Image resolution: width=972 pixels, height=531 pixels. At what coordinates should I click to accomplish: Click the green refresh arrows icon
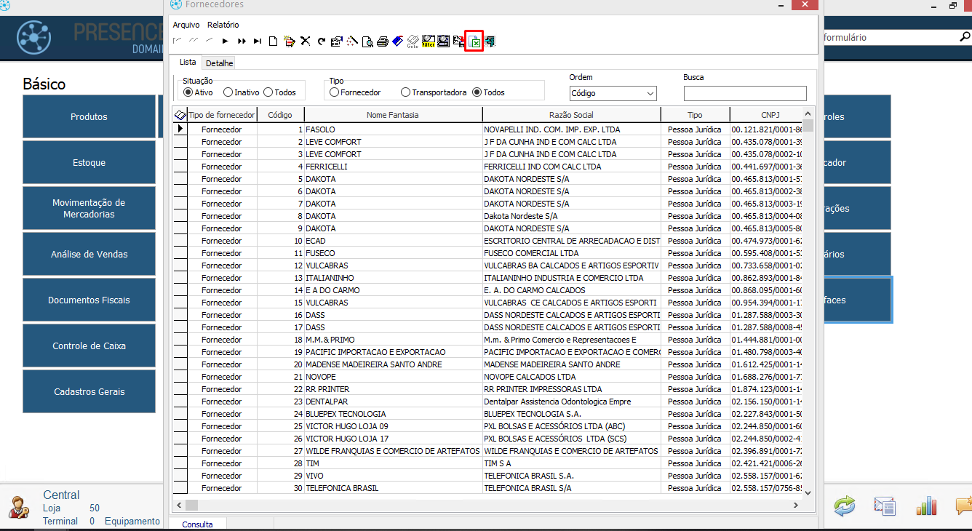pyautogui.click(x=844, y=506)
